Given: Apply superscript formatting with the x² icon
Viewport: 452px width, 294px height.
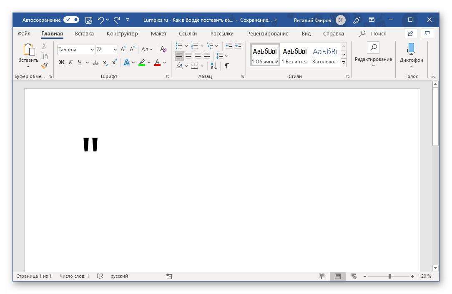Looking at the screenshot, I should [x=114, y=63].
